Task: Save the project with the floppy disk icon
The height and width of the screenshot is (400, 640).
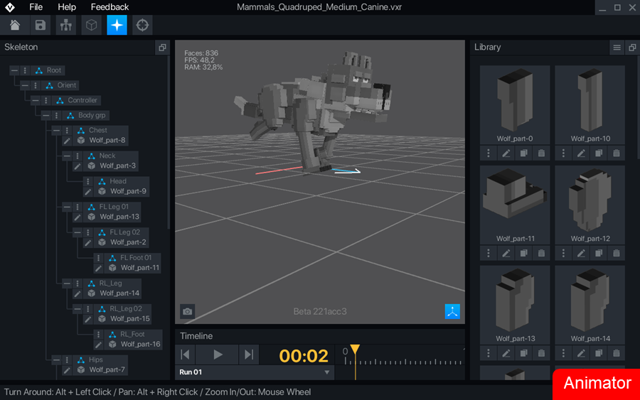Action: pos(41,25)
